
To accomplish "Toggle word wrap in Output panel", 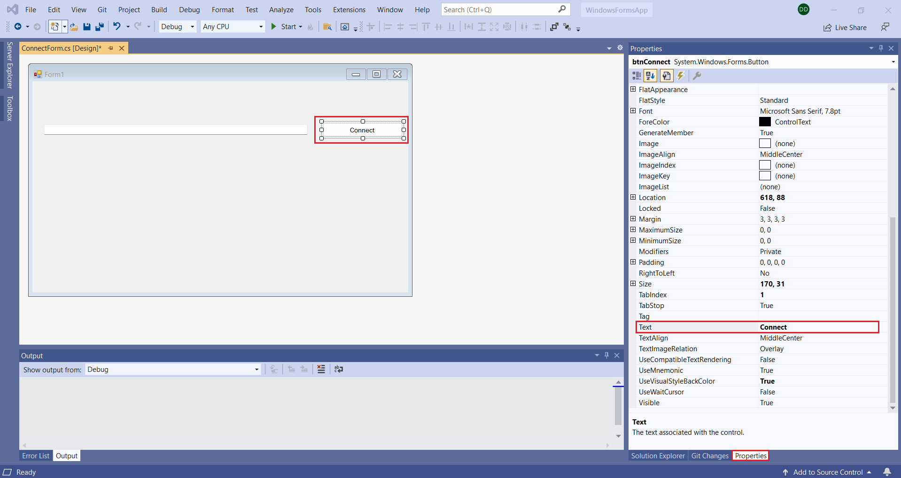I will [x=339, y=370].
